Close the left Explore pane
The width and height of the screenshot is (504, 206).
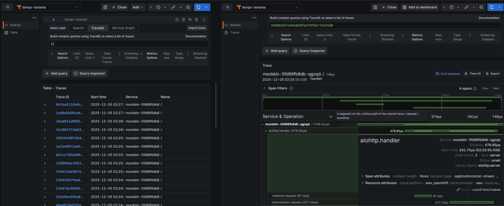click(x=119, y=7)
